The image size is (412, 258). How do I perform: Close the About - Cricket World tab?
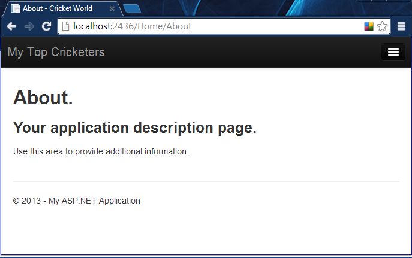click(112, 9)
